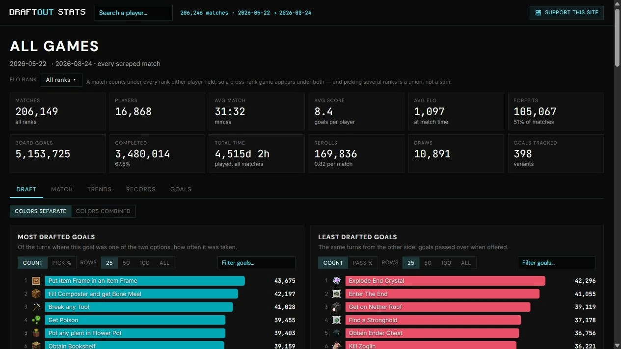Show 50 rows in Most Drafted Goals
Image resolution: width=621 pixels, height=349 pixels.
pos(126,263)
